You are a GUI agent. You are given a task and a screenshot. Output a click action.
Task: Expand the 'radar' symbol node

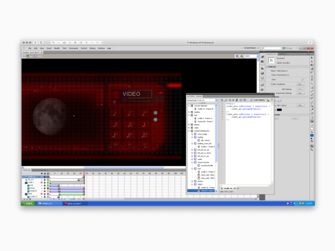click(x=192, y=159)
